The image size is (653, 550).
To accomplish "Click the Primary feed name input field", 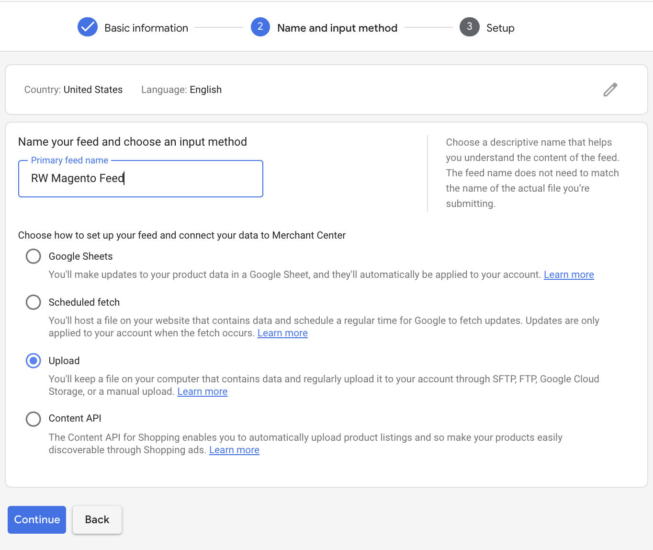I will pyautogui.click(x=141, y=179).
